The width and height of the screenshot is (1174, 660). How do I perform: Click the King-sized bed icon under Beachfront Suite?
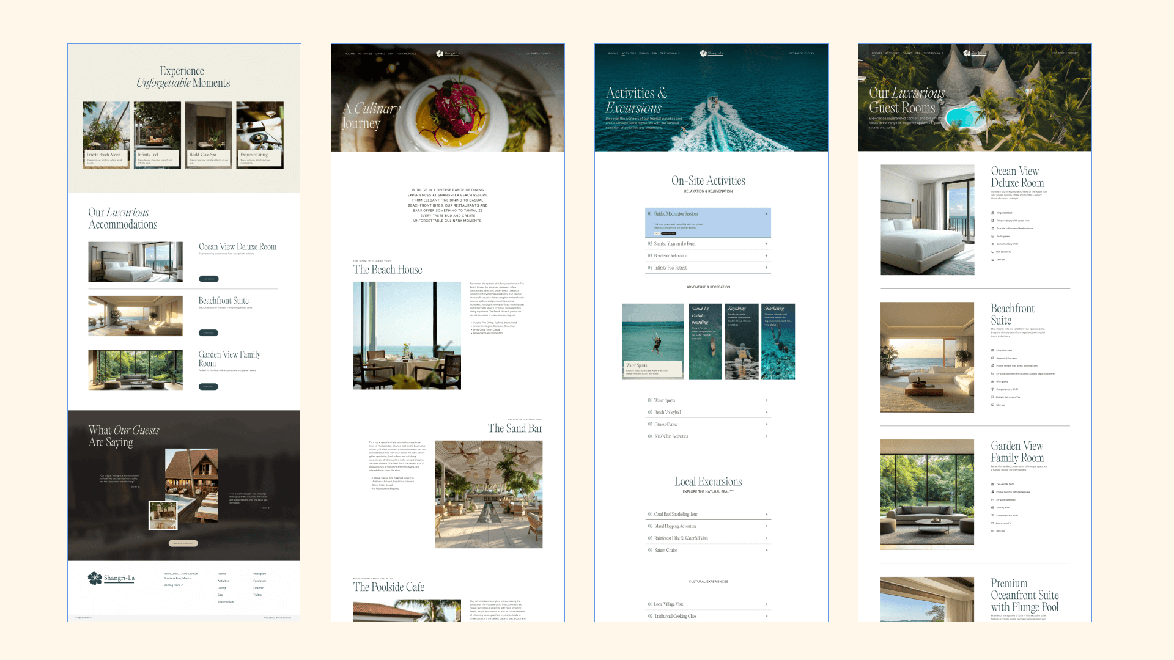(x=992, y=350)
